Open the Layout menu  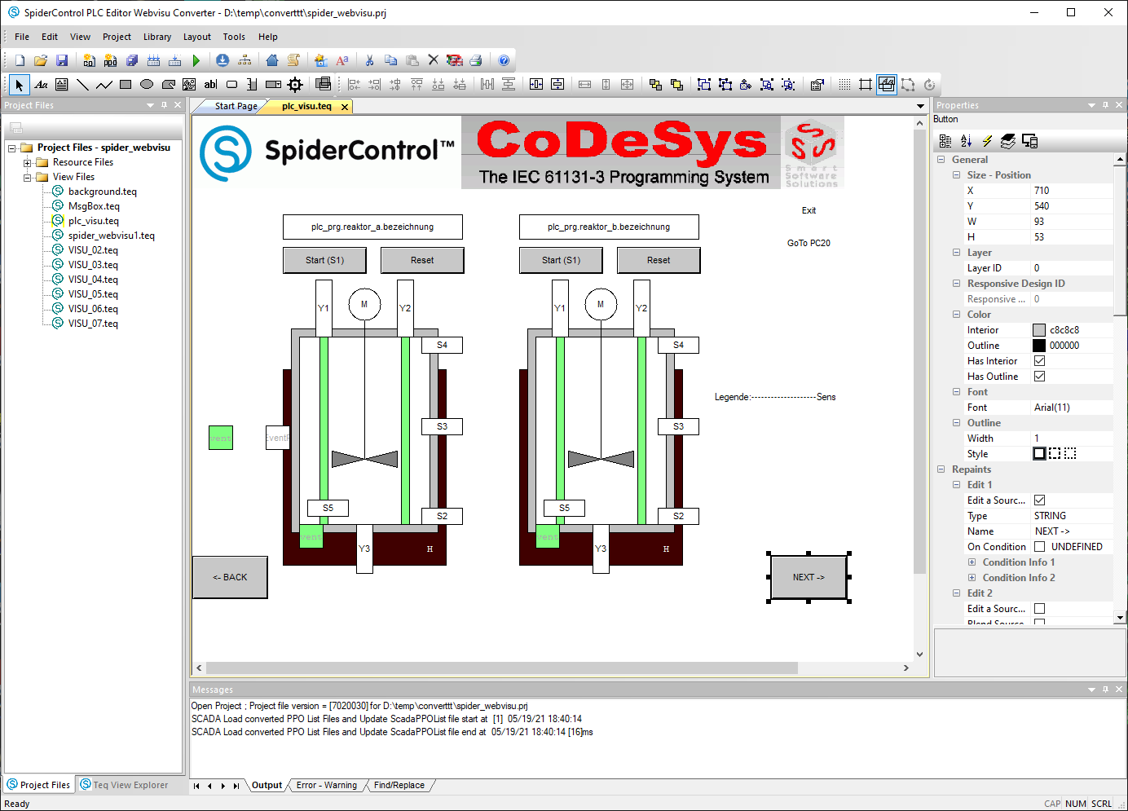196,36
